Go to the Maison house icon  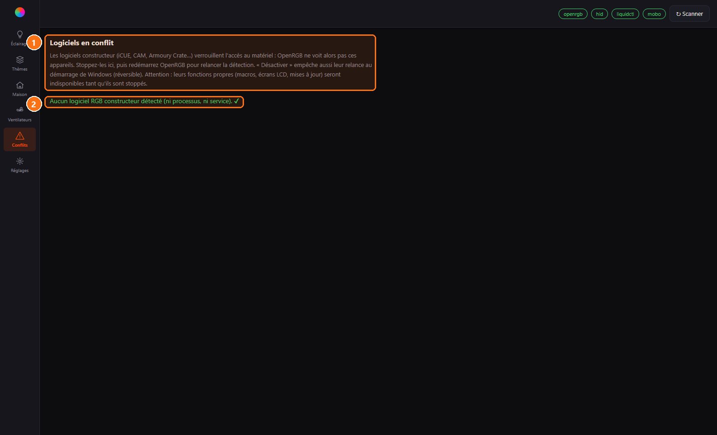20,85
